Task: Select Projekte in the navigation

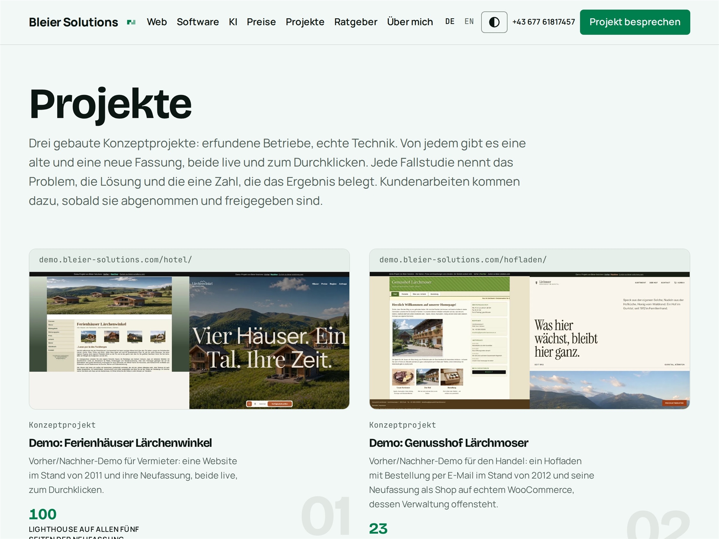Action: point(305,22)
